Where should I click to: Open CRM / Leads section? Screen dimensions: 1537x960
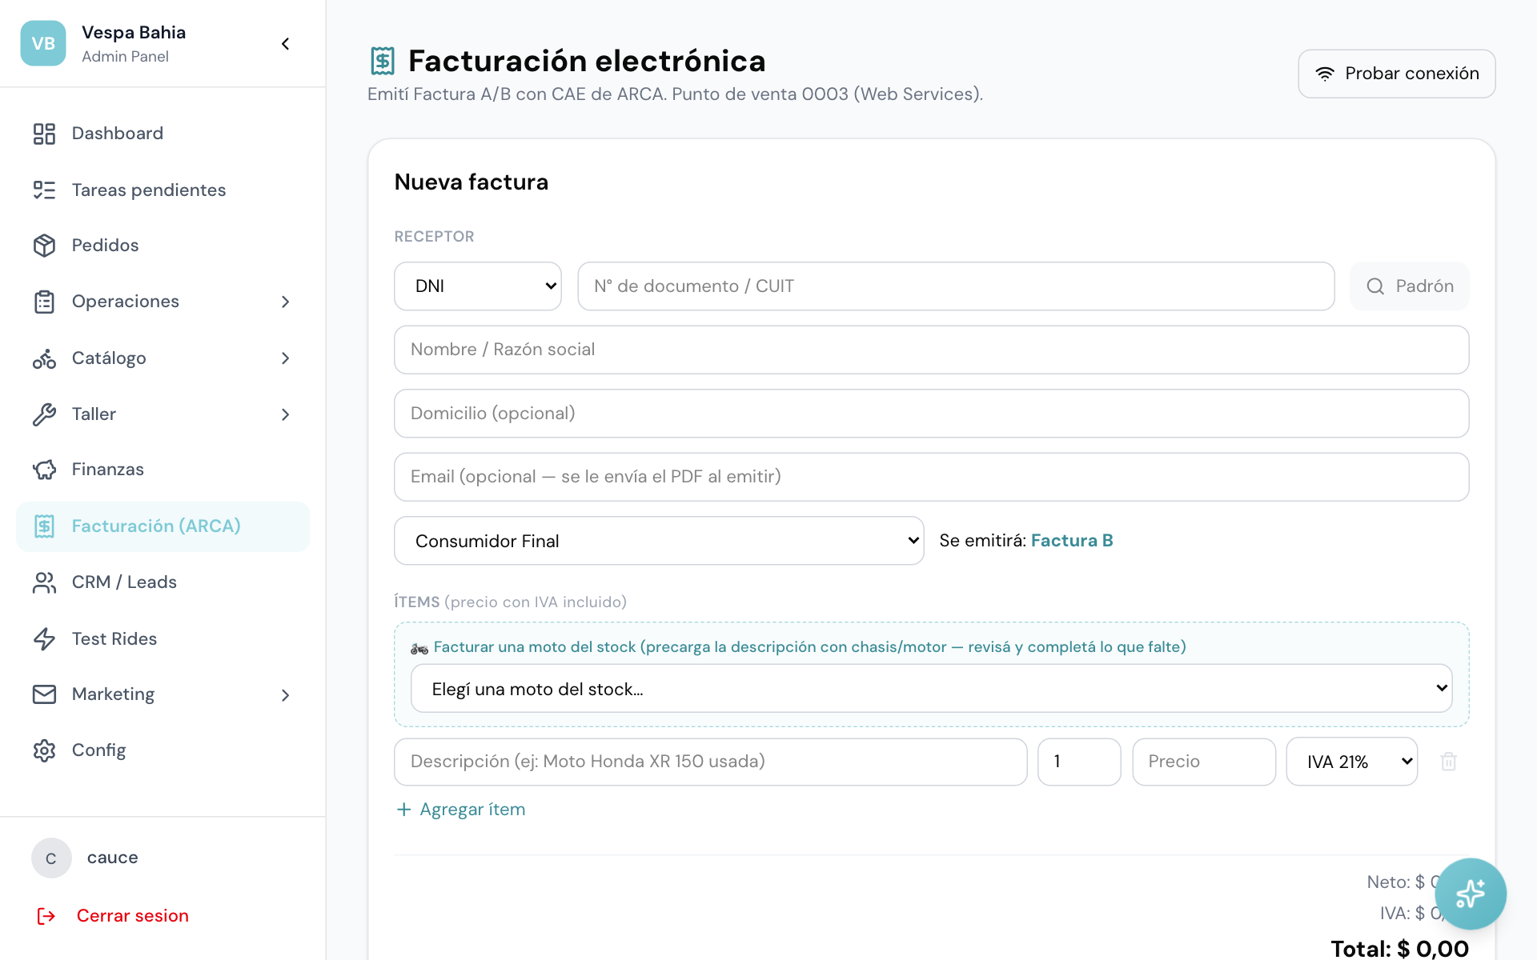click(163, 582)
